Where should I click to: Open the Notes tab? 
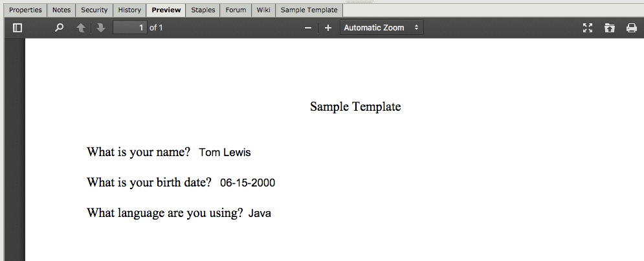(x=61, y=10)
